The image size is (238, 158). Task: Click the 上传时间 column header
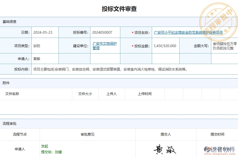[x=144, y=94]
